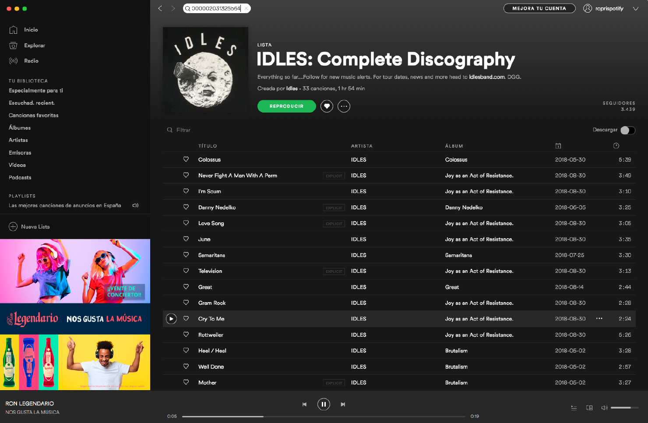Like the song Rottweiler

click(186, 335)
